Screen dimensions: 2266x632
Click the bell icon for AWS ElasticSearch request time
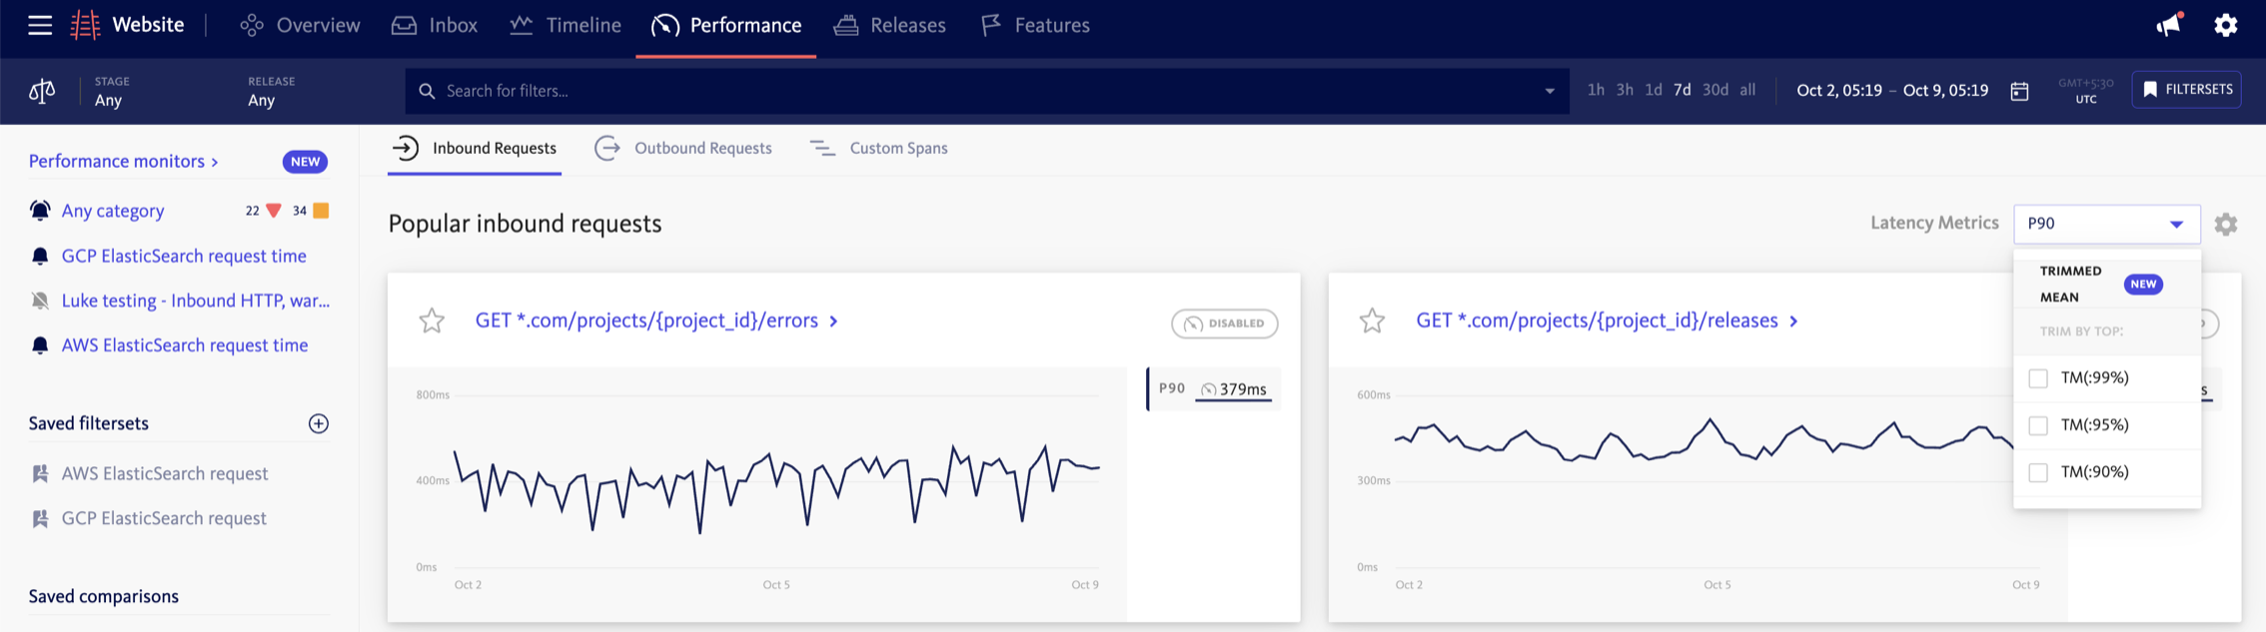pos(40,345)
